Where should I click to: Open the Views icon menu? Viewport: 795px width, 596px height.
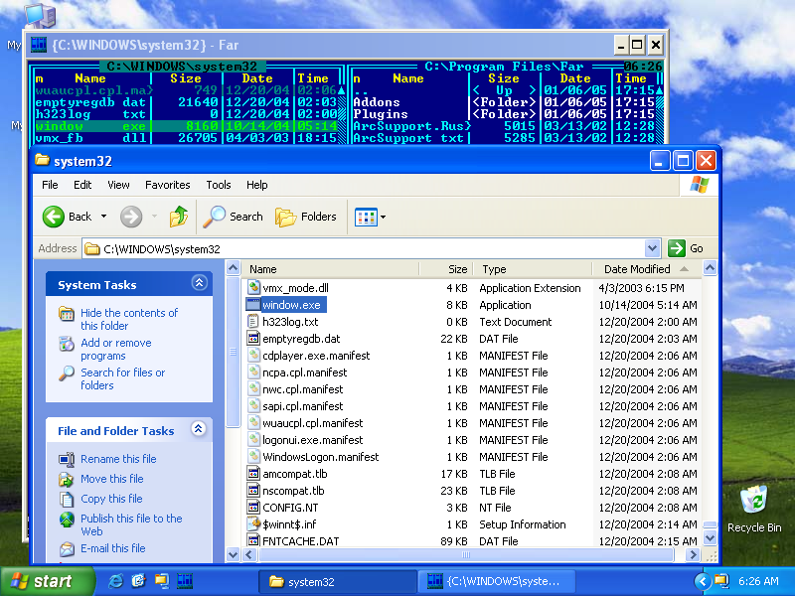pos(366,217)
